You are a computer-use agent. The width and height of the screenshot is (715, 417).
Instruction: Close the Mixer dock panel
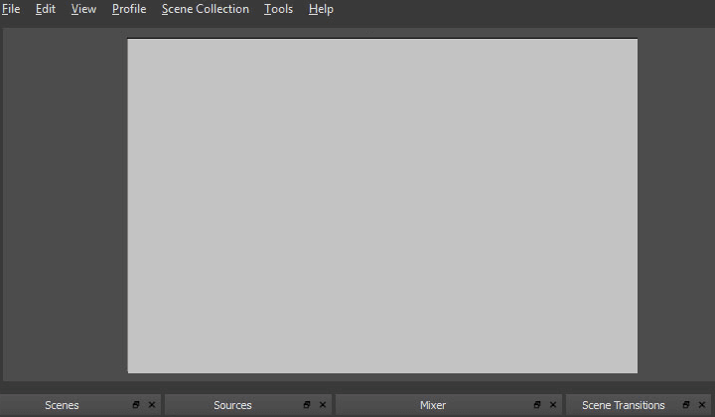coord(553,405)
